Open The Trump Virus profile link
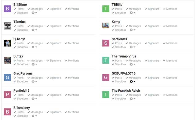Screen dimensions: 196x120 click(124, 56)
